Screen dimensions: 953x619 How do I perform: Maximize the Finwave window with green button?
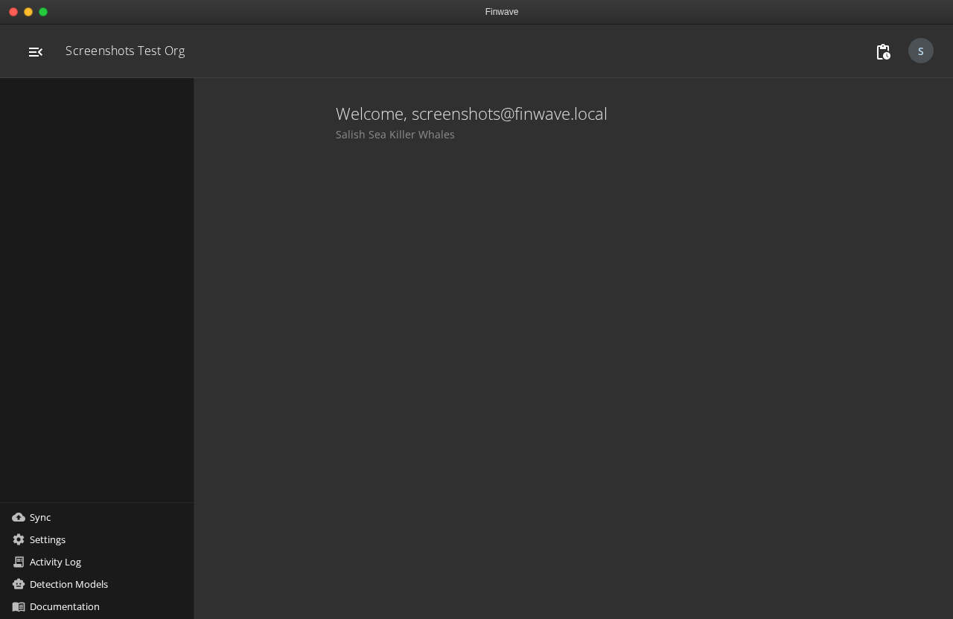43,12
